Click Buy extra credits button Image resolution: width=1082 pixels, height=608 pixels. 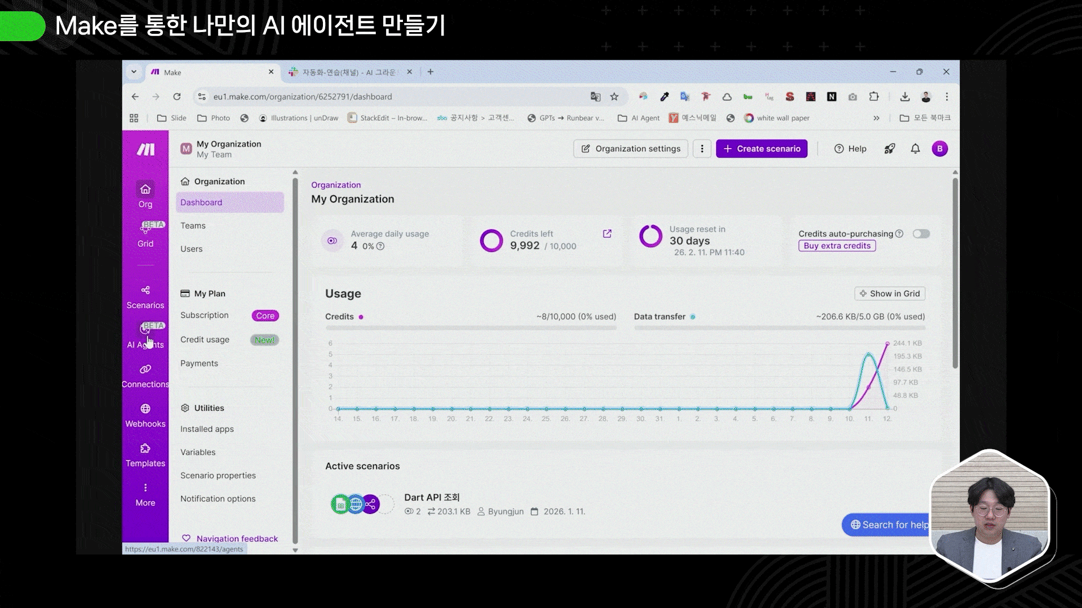pyautogui.click(x=837, y=246)
